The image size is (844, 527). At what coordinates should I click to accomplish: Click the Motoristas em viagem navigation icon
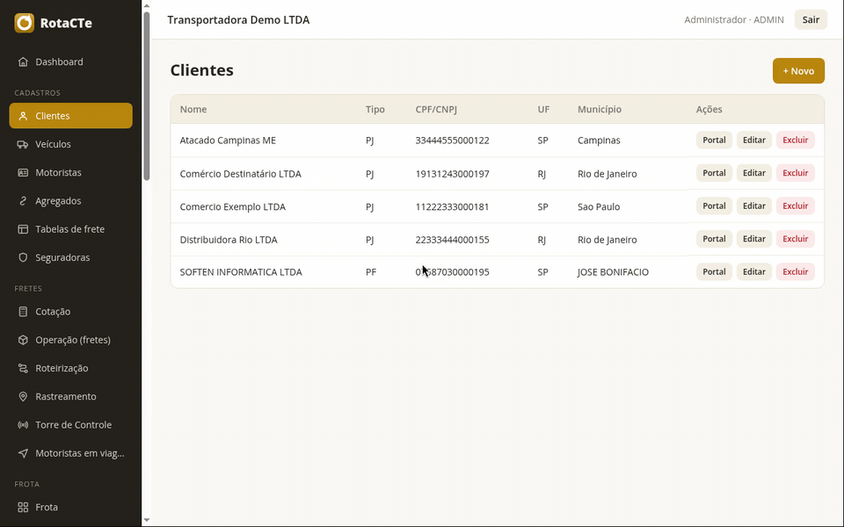point(23,453)
